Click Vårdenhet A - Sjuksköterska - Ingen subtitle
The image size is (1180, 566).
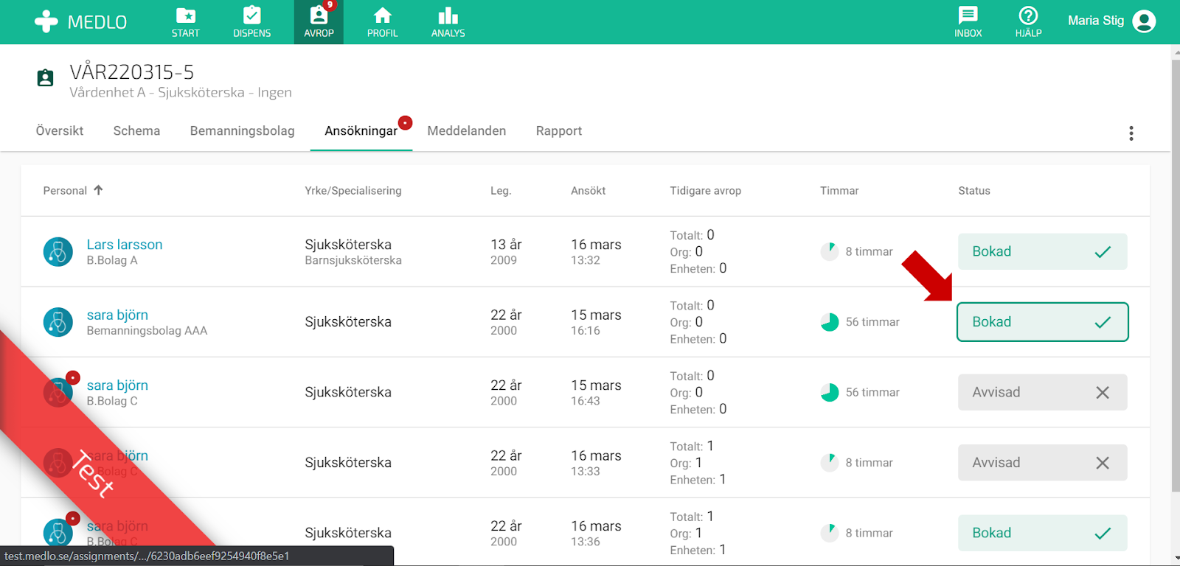(181, 93)
